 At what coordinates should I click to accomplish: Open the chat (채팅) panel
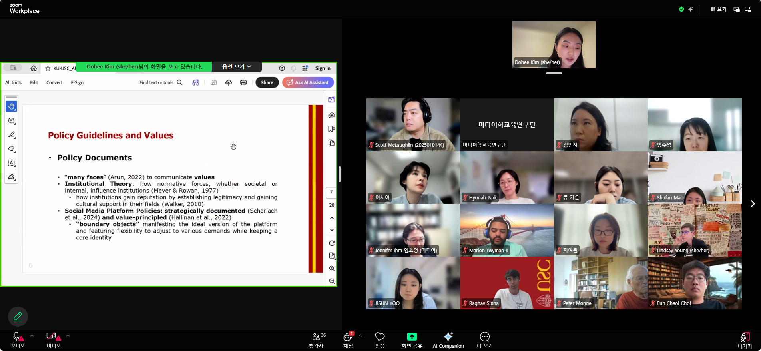pos(348,337)
